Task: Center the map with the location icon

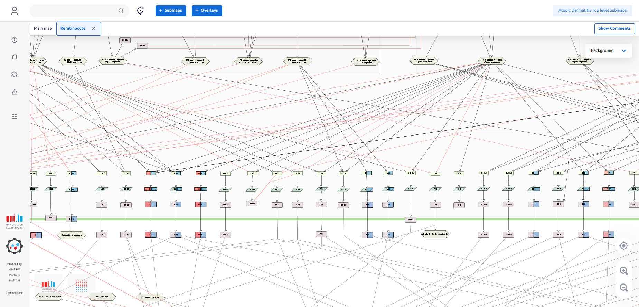Action: pyautogui.click(x=623, y=246)
